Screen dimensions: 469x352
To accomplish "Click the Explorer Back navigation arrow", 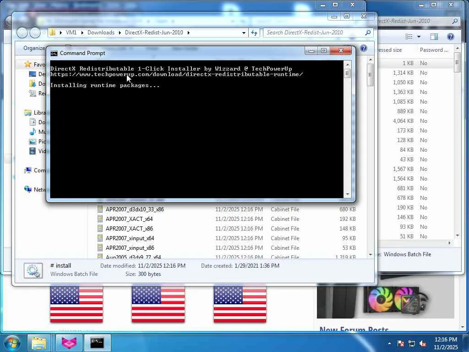I will point(22,33).
